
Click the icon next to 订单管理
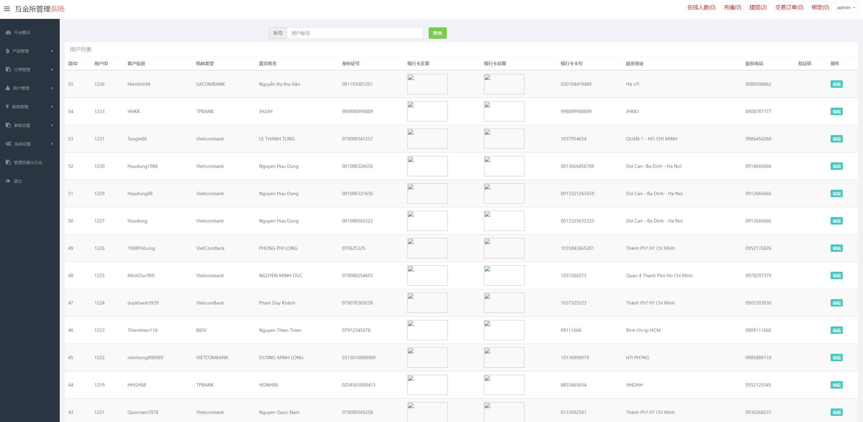[x=8, y=70]
